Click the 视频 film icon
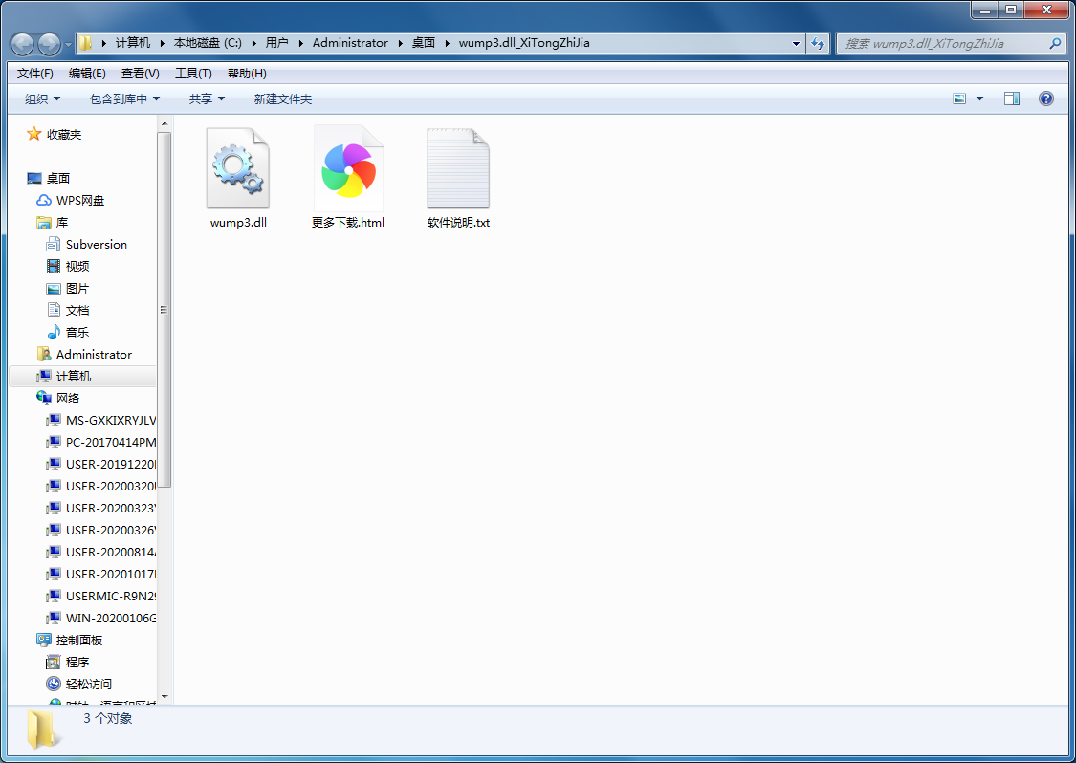This screenshot has width=1076, height=763. click(x=53, y=266)
